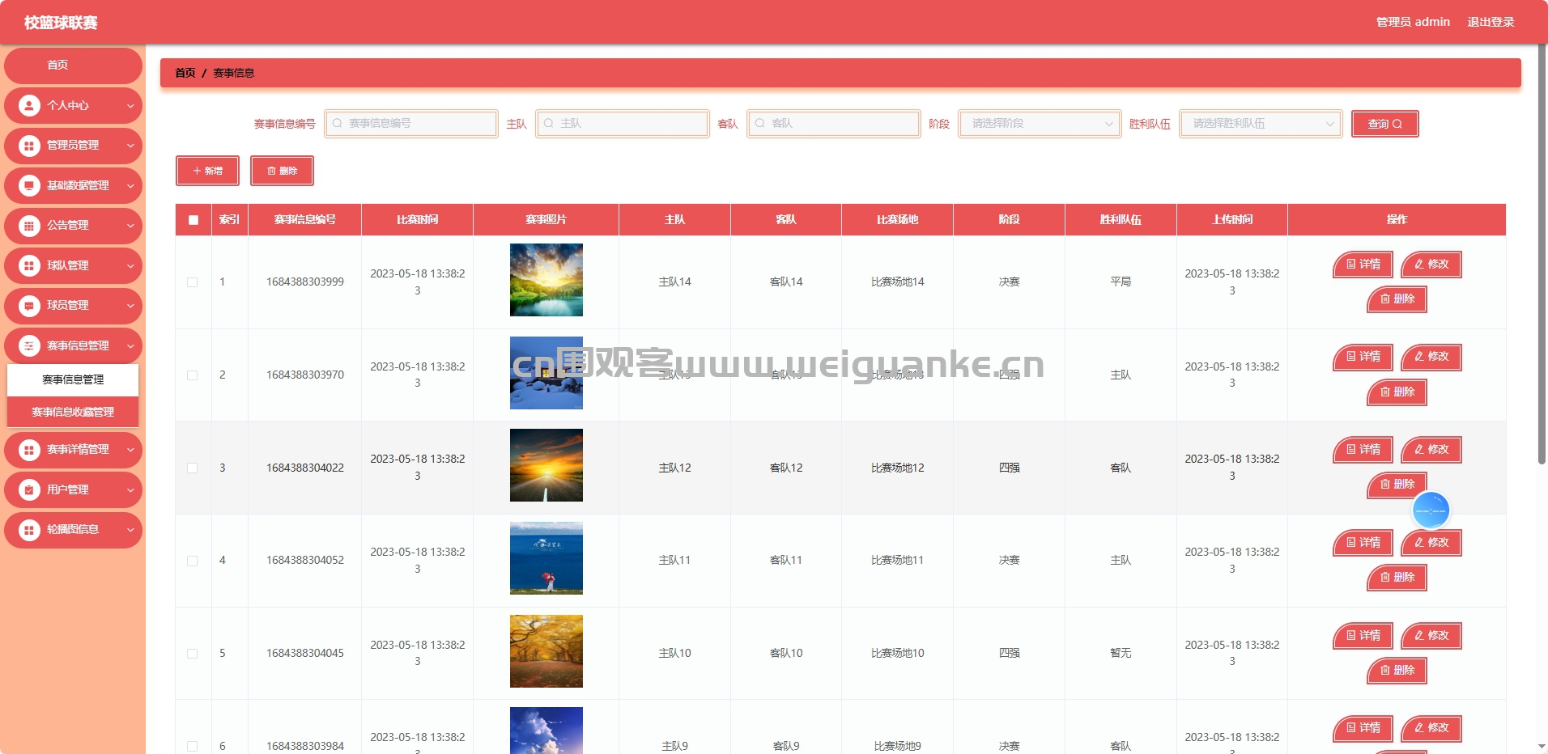Viewport: 1548px width, 754px height.
Task: Click search icon in 赛事信息编号 field
Action: tap(338, 124)
